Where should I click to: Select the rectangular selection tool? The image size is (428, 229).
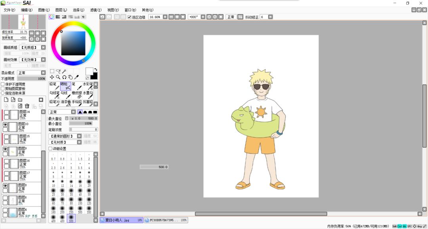tap(52, 71)
